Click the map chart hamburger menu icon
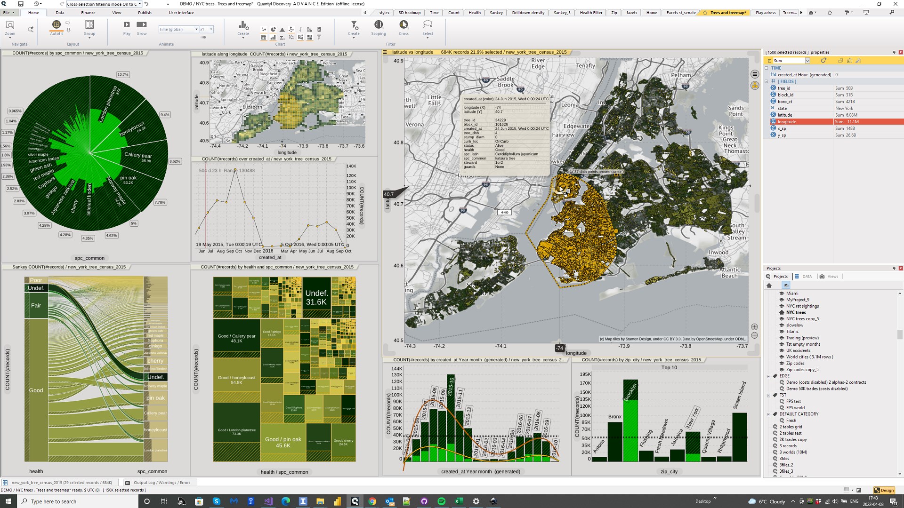This screenshot has height=508, width=904. pos(755,74)
